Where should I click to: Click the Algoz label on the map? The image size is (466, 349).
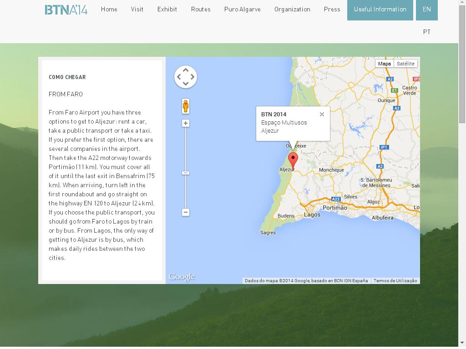click(x=373, y=202)
